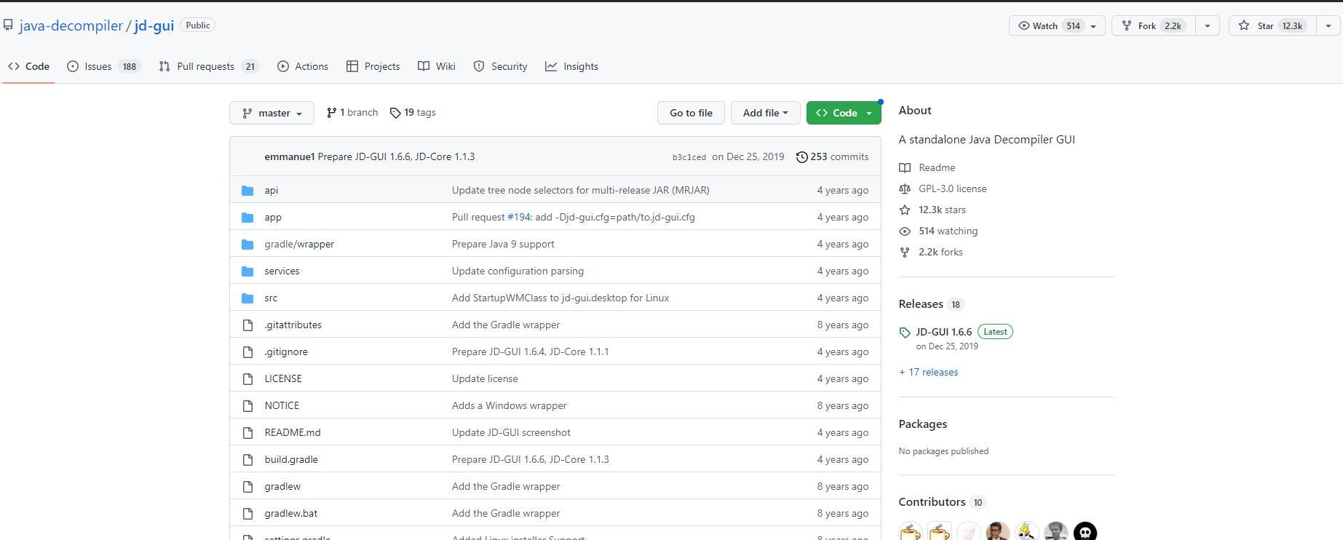Open the + 17 releases link
Image resolution: width=1343 pixels, height=540 pixels.
pos(928,373)
